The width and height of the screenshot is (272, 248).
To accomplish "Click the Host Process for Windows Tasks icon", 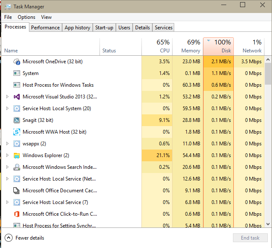I will click(17, 85).
